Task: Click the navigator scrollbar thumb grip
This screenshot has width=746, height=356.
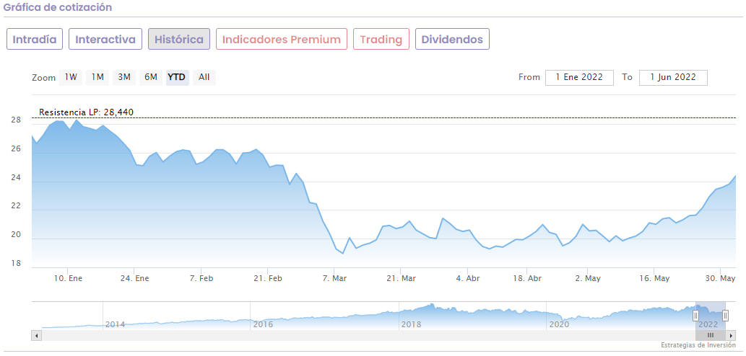Action: coord(710,335)
